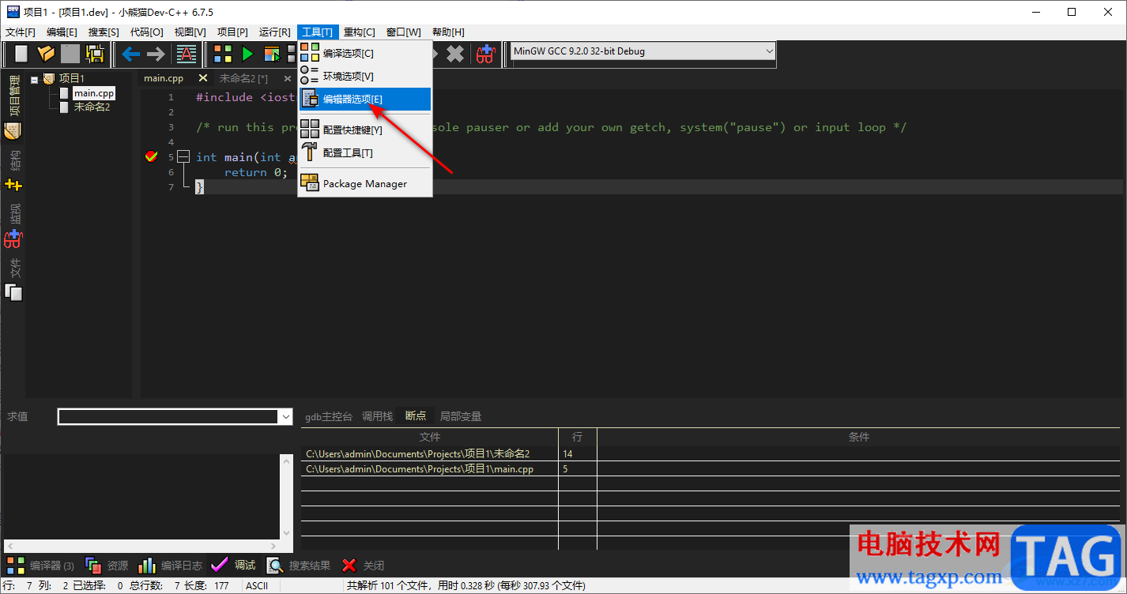Collapse the 项目1 project tree node

35,79
